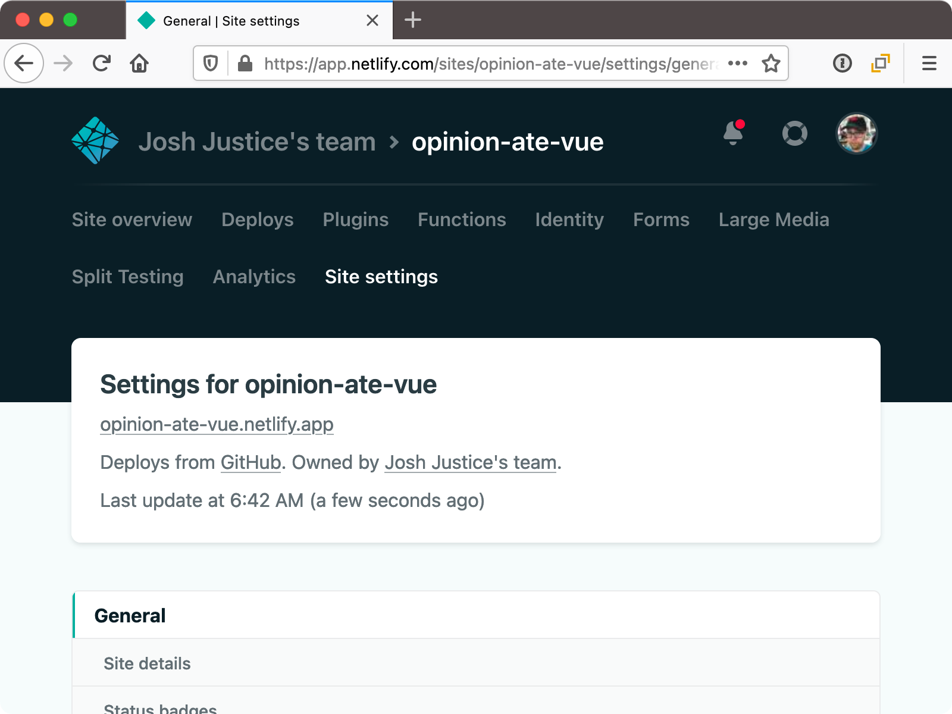Show site security lock info
The height and width of the screenshot is (714, 952).
click(x=245, y=63)
